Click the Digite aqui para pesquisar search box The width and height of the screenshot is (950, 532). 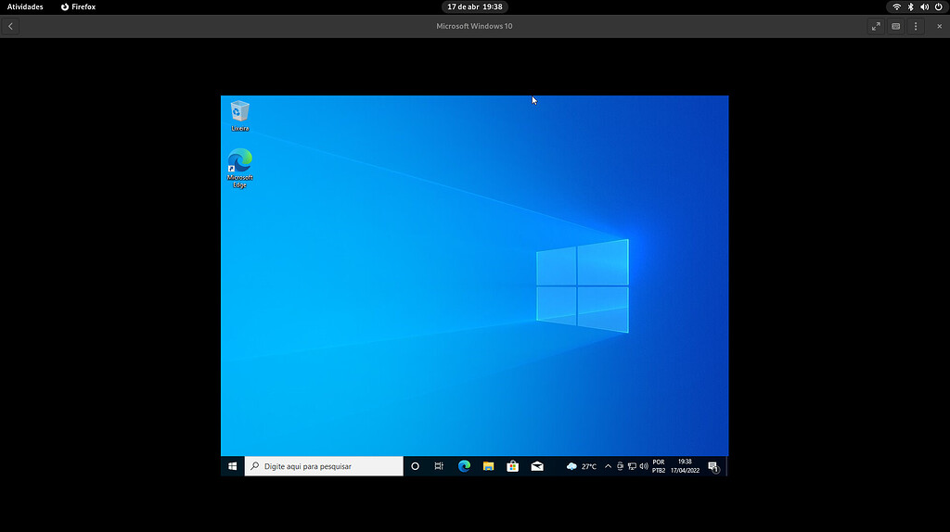tap(324, 466)
